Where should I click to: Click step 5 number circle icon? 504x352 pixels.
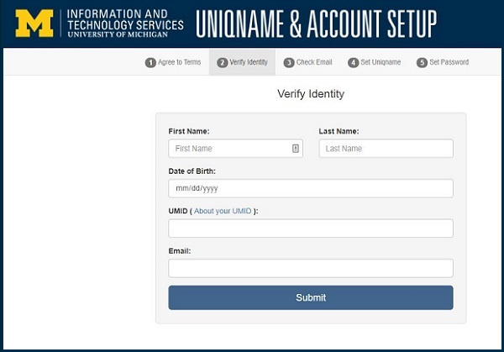(422, 62)
